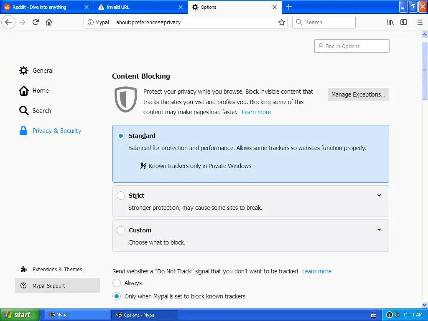Screen dimensions: 428x321
Task: Click 'Known trackers only in Private Windows' text
Action: pyautogui.click(x=200, y=166)
